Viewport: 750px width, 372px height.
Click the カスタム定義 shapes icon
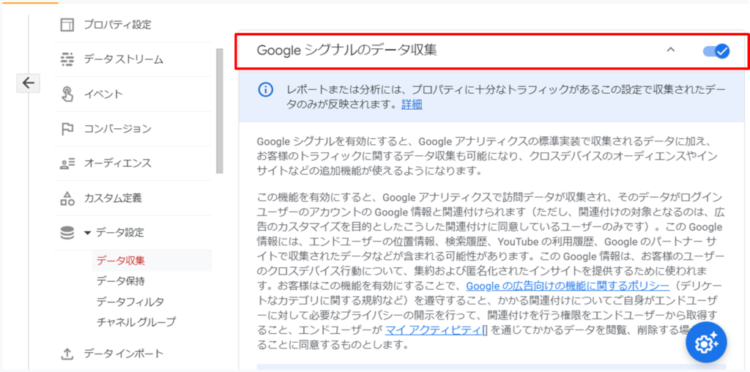tap(67, 198)
